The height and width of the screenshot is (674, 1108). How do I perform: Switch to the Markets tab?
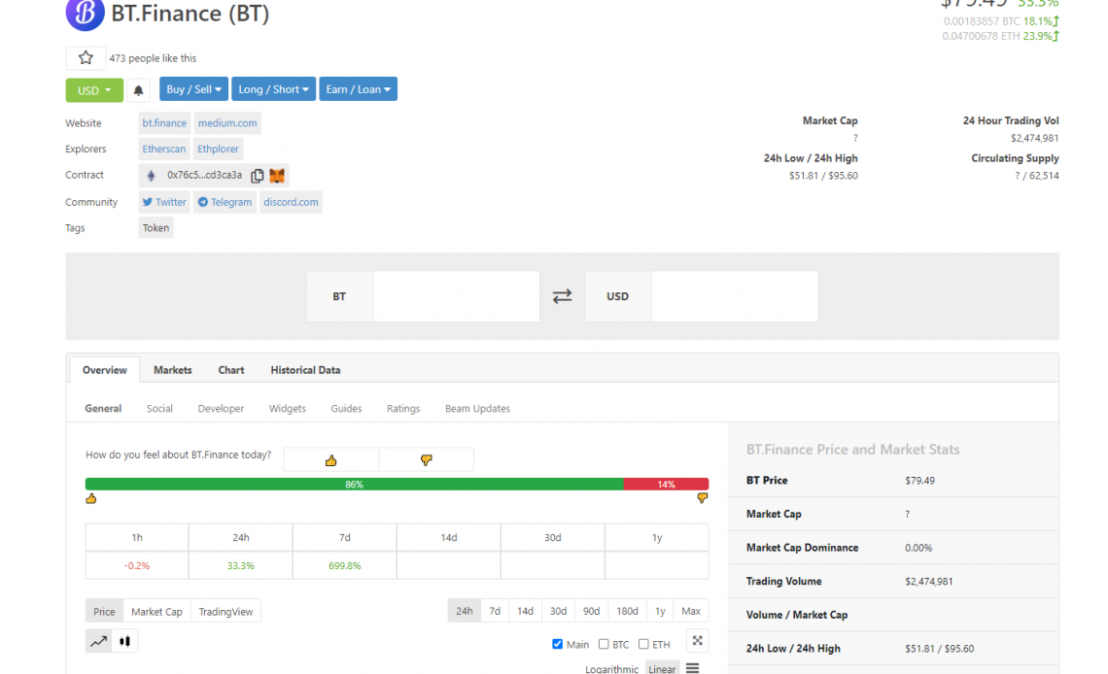(172, 370)
